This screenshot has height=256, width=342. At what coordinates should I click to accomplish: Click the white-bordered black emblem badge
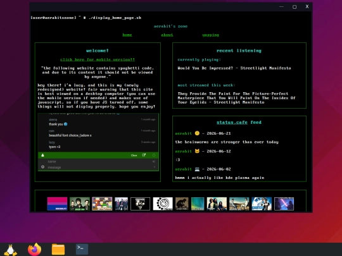click(x=140, y=204)
